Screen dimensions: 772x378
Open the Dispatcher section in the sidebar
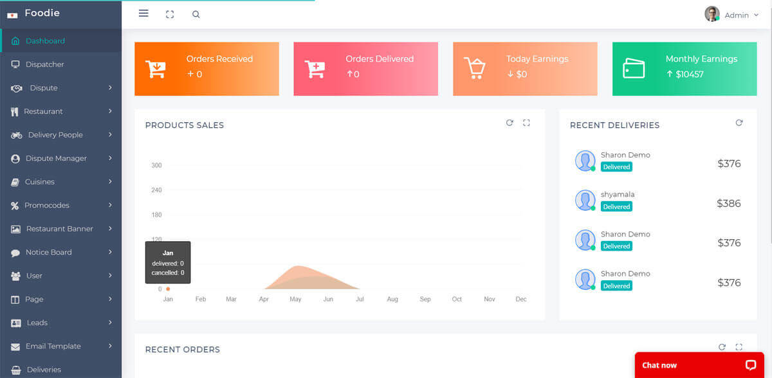(x=45, y=64)
